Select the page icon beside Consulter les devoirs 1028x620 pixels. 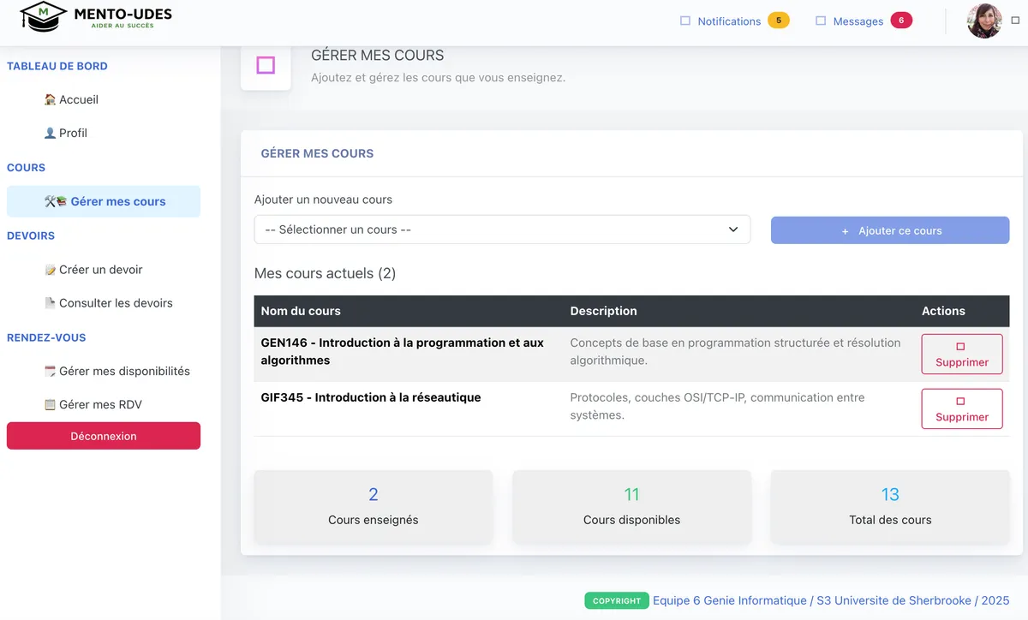pyautogui.click(x=50, y=302)
